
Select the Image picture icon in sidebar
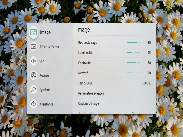pyautogui.click(x=33, y=32)
